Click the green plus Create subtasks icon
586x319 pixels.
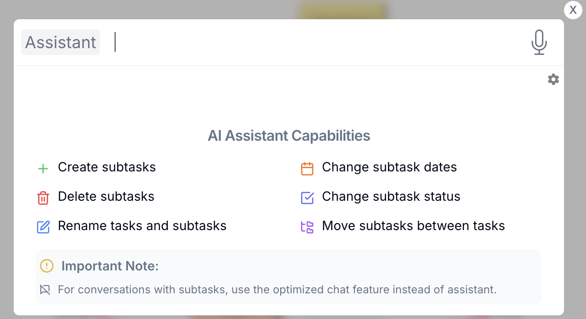[x=43, y=169]
